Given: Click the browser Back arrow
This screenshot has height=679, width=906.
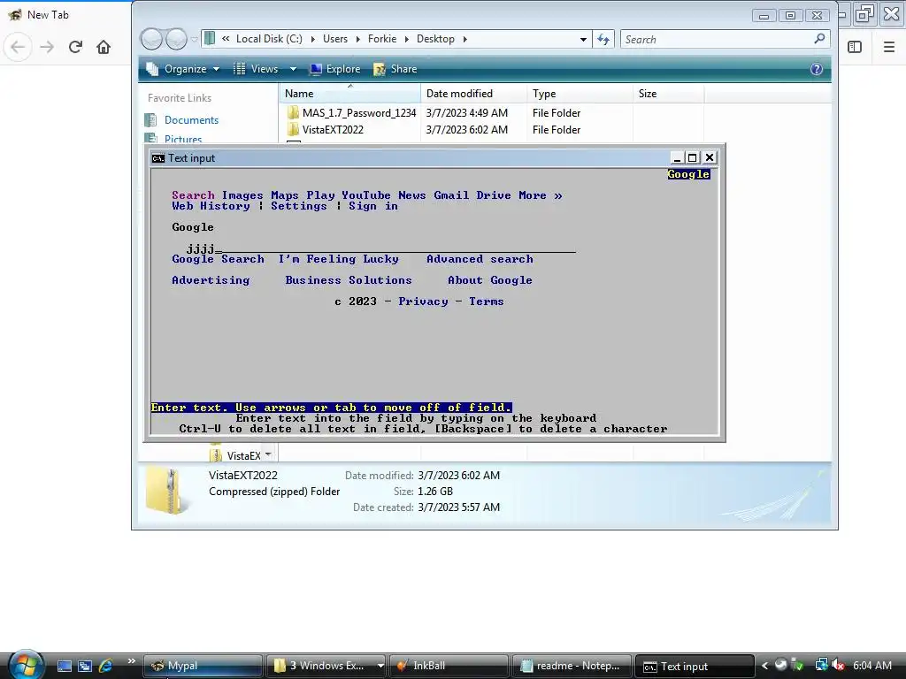Looking at the screenshot, I should click(18, 47).
